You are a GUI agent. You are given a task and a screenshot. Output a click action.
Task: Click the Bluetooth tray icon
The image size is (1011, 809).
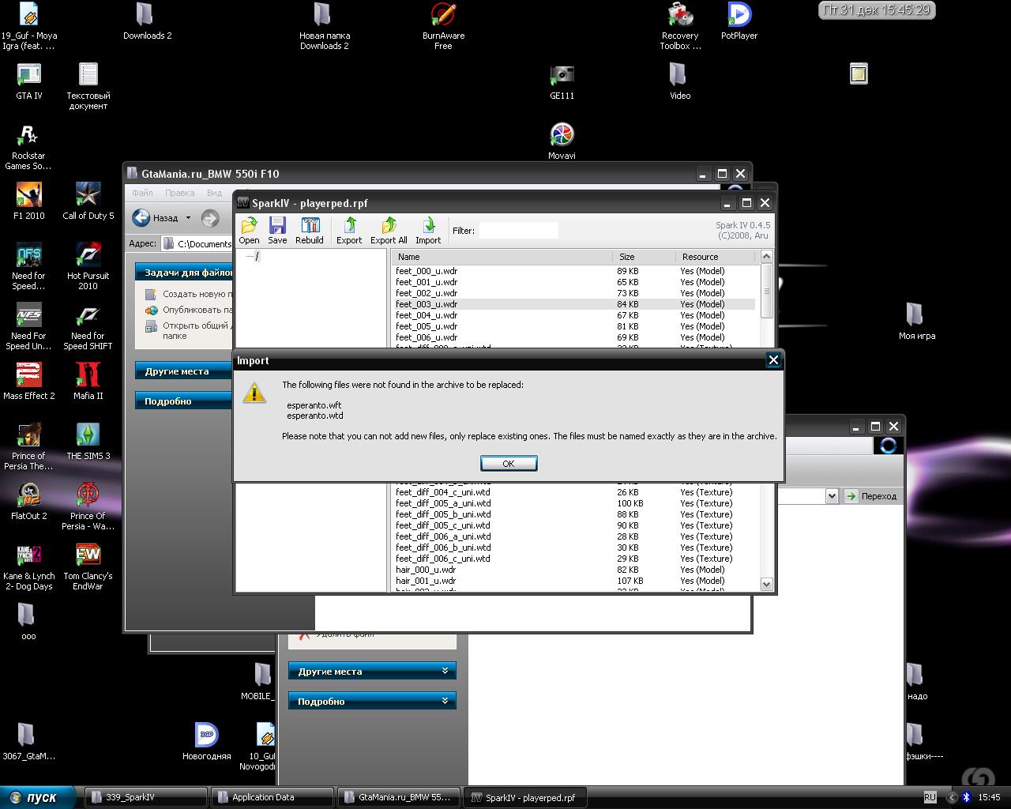click(x=966, y=797)
